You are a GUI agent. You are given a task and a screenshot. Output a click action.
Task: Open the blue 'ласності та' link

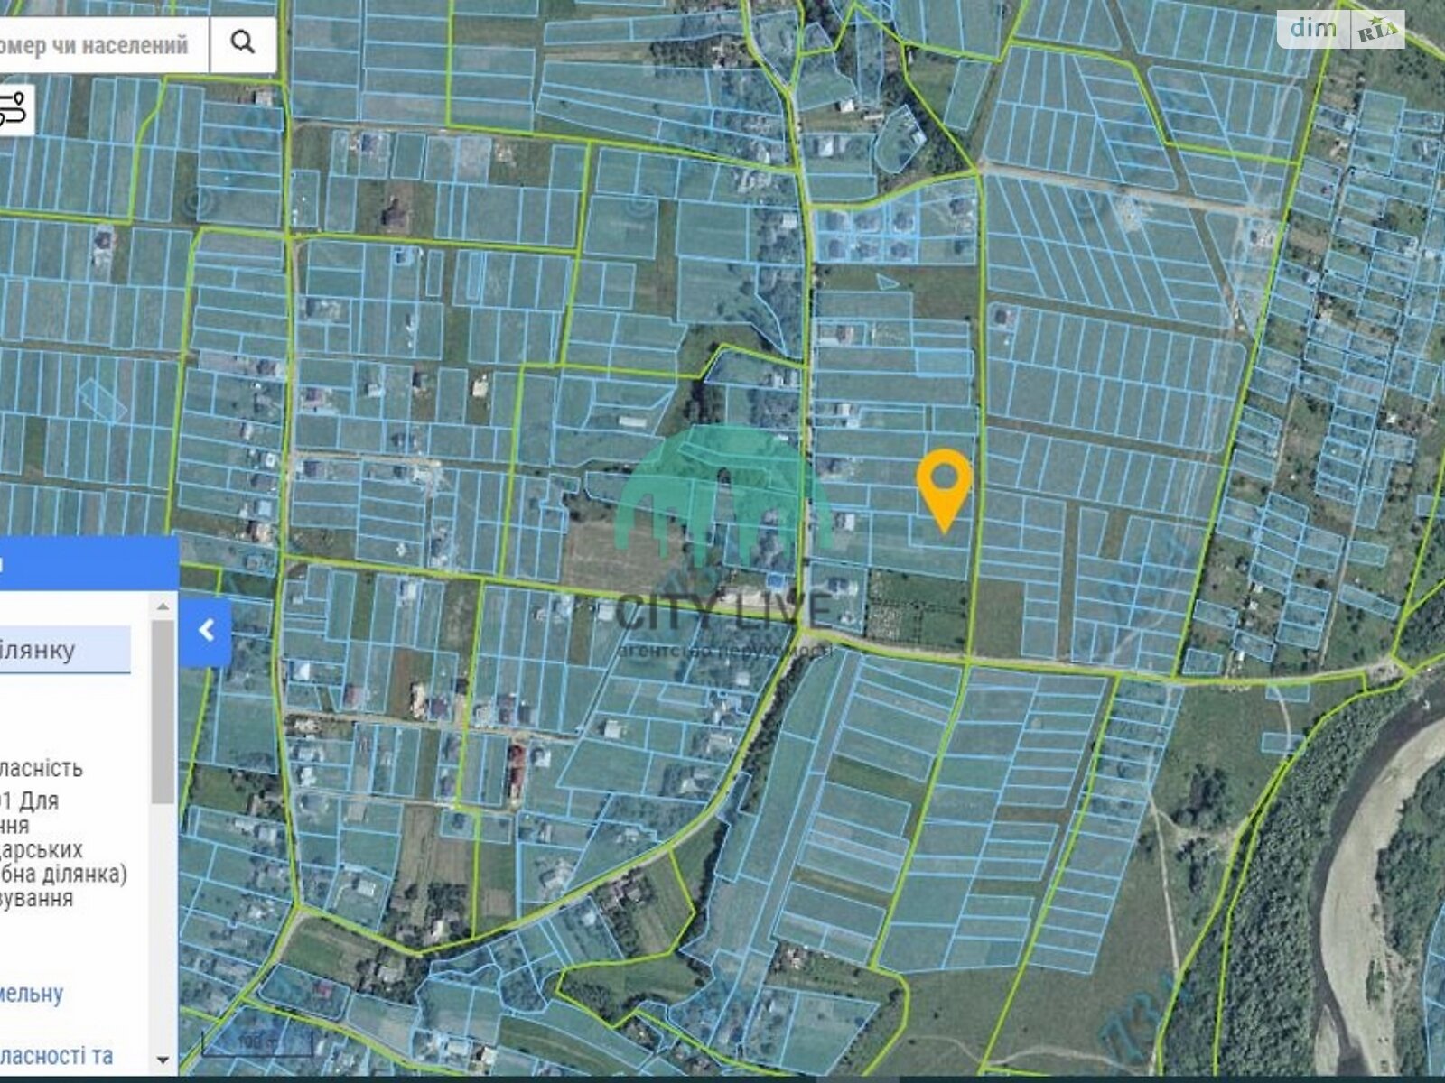[57, 1055]
